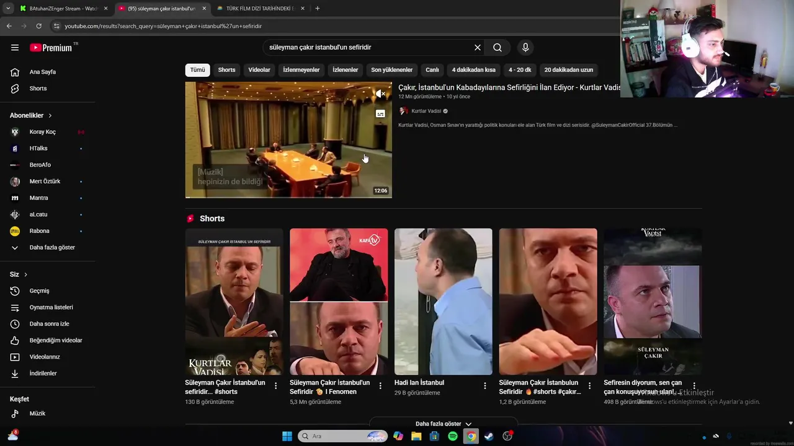Select the İzlenenler filter chip

point(346,70)
